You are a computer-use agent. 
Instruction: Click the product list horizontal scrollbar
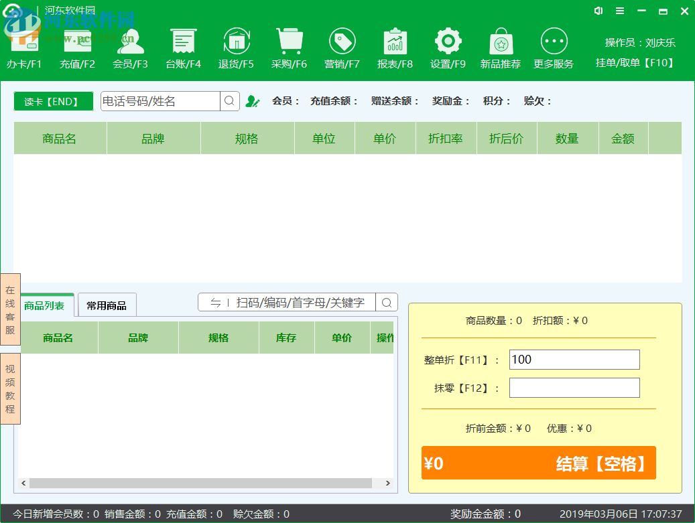(x=200, y=483)
